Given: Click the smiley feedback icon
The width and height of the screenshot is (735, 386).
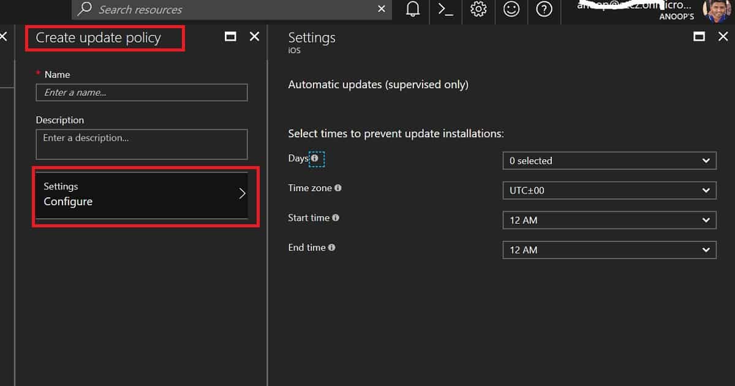Looking at the screenshot, I should (511, 9).
